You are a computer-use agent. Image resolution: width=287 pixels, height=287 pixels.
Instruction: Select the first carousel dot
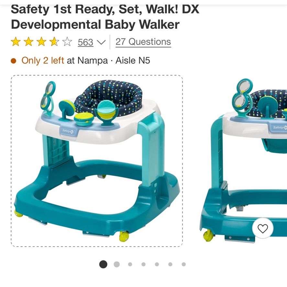point(103,264)
